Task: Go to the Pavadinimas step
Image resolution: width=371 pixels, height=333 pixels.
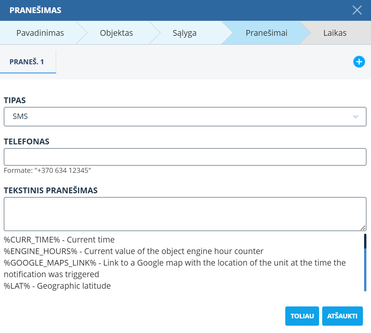Action: click(x=40, y=33)
